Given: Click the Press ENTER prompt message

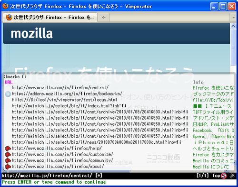Looking at the screenshot, I should pos(54,182).
